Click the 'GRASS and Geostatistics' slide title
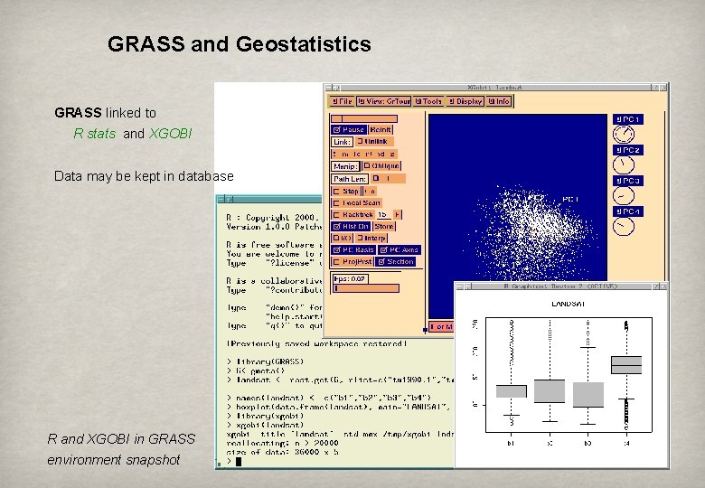This screenshot has height=488, width=705. click(x=240, y=44)
